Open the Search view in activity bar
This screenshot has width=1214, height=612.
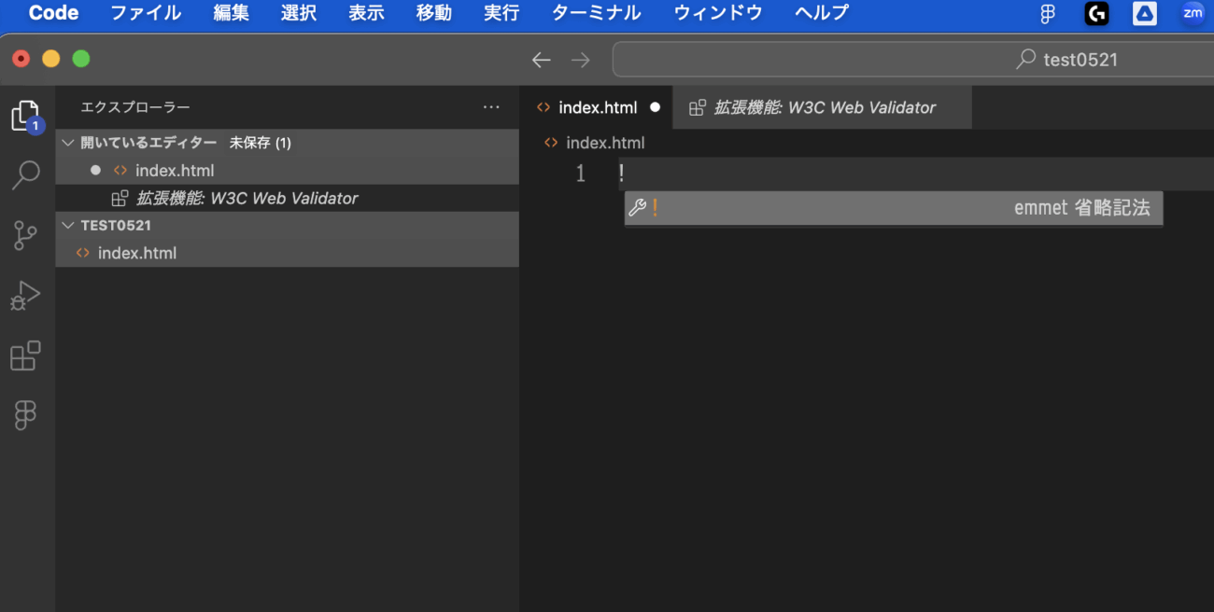click(x=25, y=175)
